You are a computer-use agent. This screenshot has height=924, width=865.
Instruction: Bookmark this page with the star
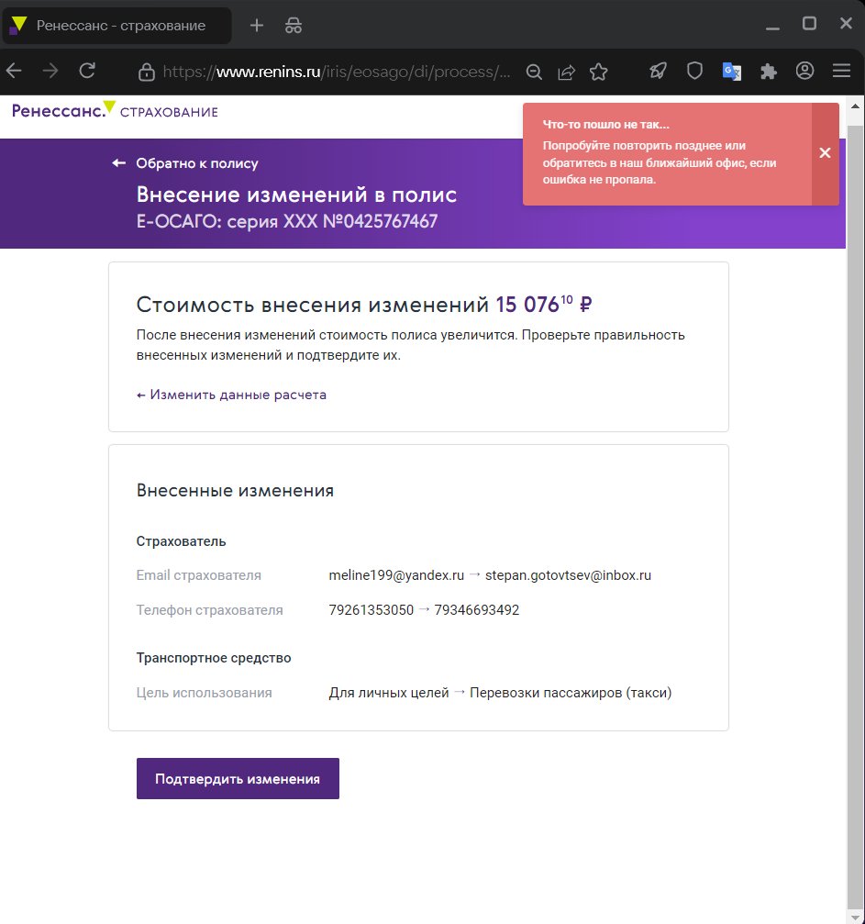(599, 72)
